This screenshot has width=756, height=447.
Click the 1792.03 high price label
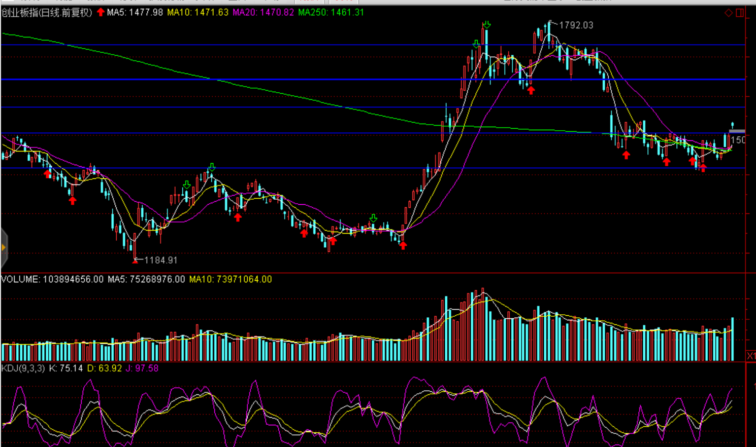576,25
